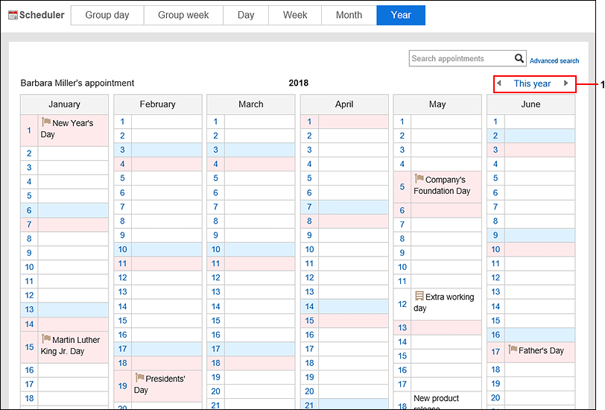This screenshot has width=605, height=410.
Task: Switch to Group week tab
Action: click(183, 15)
